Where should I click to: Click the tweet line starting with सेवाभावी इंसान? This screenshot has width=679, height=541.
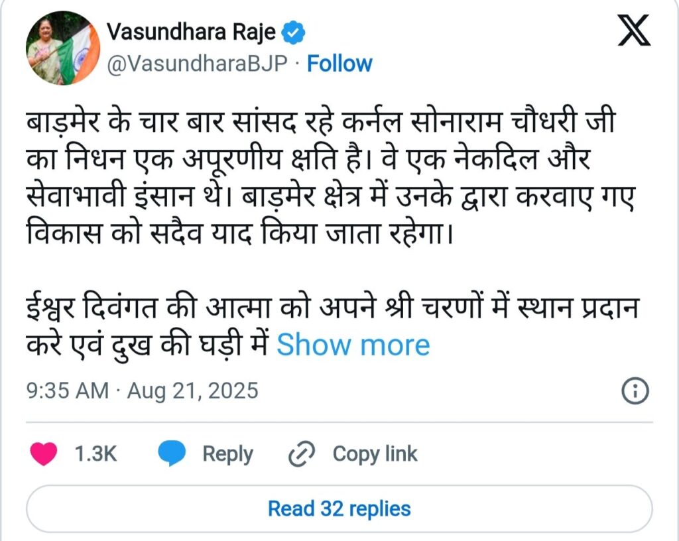pos(329,198)
